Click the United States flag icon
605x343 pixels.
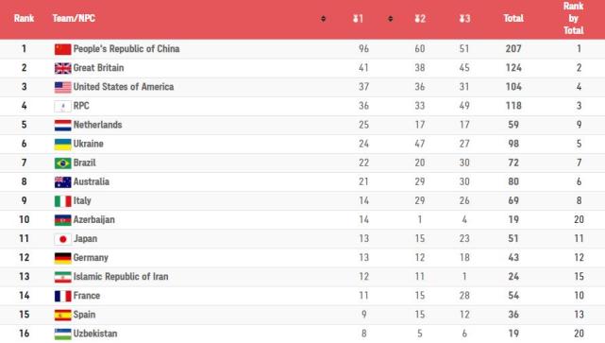coord(63,87)
